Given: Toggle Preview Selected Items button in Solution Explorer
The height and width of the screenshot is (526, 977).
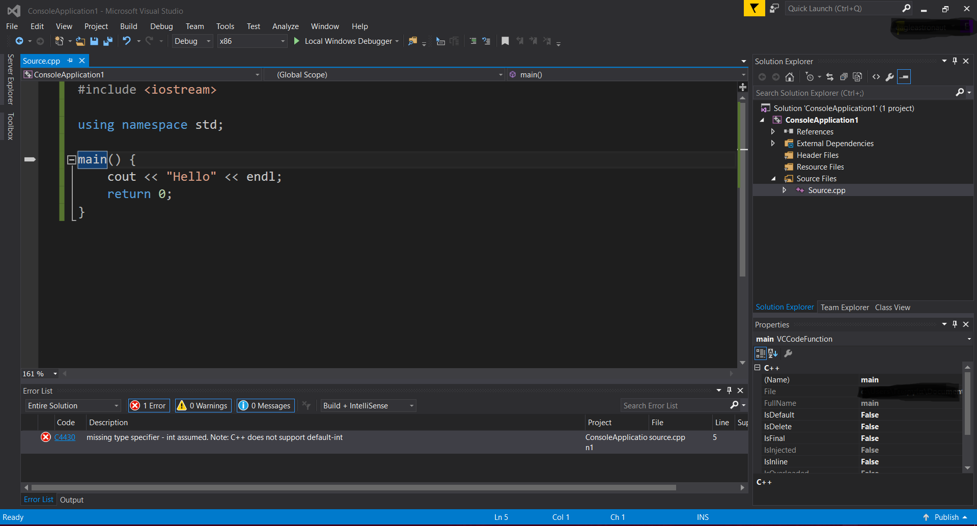Looking at the screenshot, I should point(904,77).
